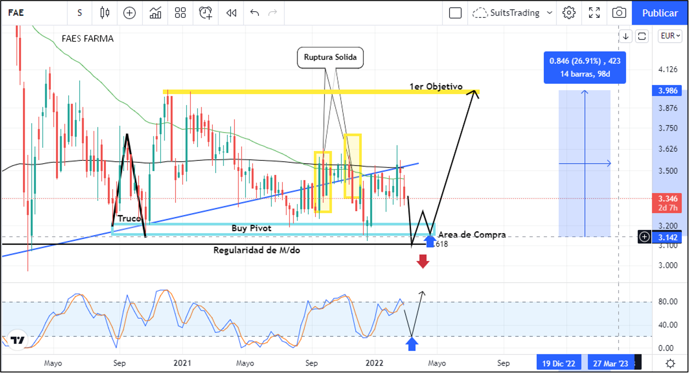Click the yellow 1er Objetivo line

(x=280, y=92)
